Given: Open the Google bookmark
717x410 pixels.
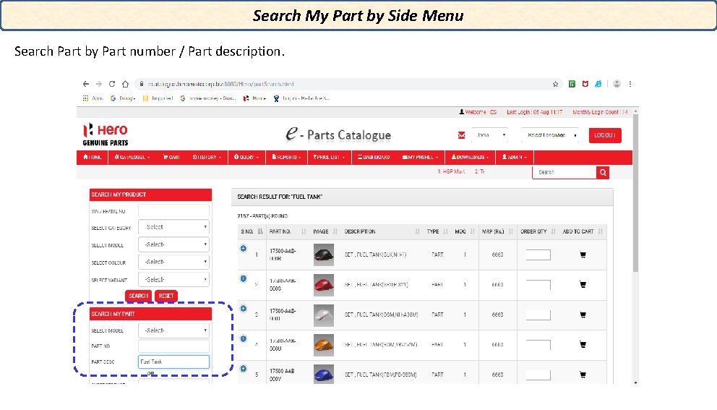Looking at the screenshot, I should point(123,98).
